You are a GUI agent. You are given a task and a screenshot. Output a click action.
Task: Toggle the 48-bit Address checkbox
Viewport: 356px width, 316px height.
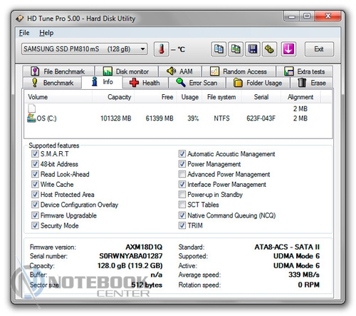[x=35, y=164]
